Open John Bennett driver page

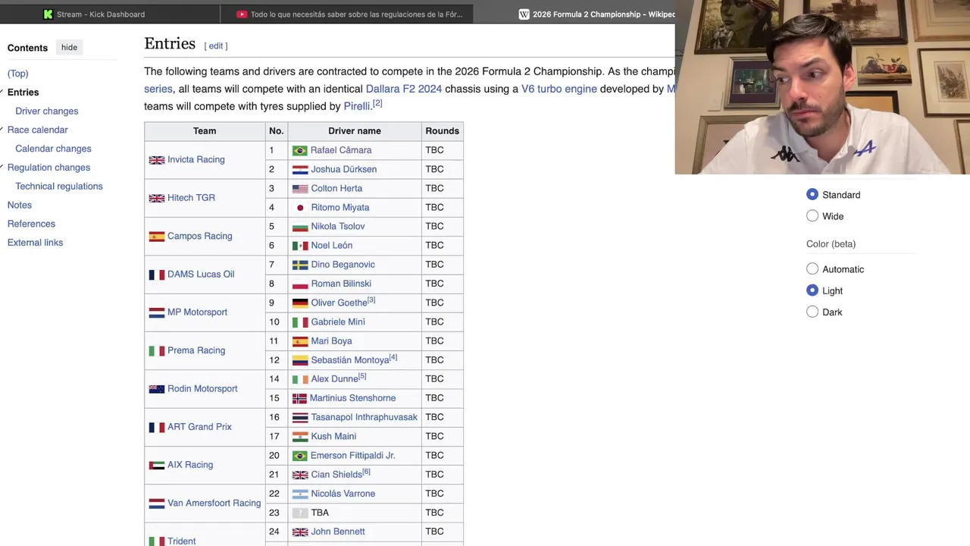tap(337, 532)
